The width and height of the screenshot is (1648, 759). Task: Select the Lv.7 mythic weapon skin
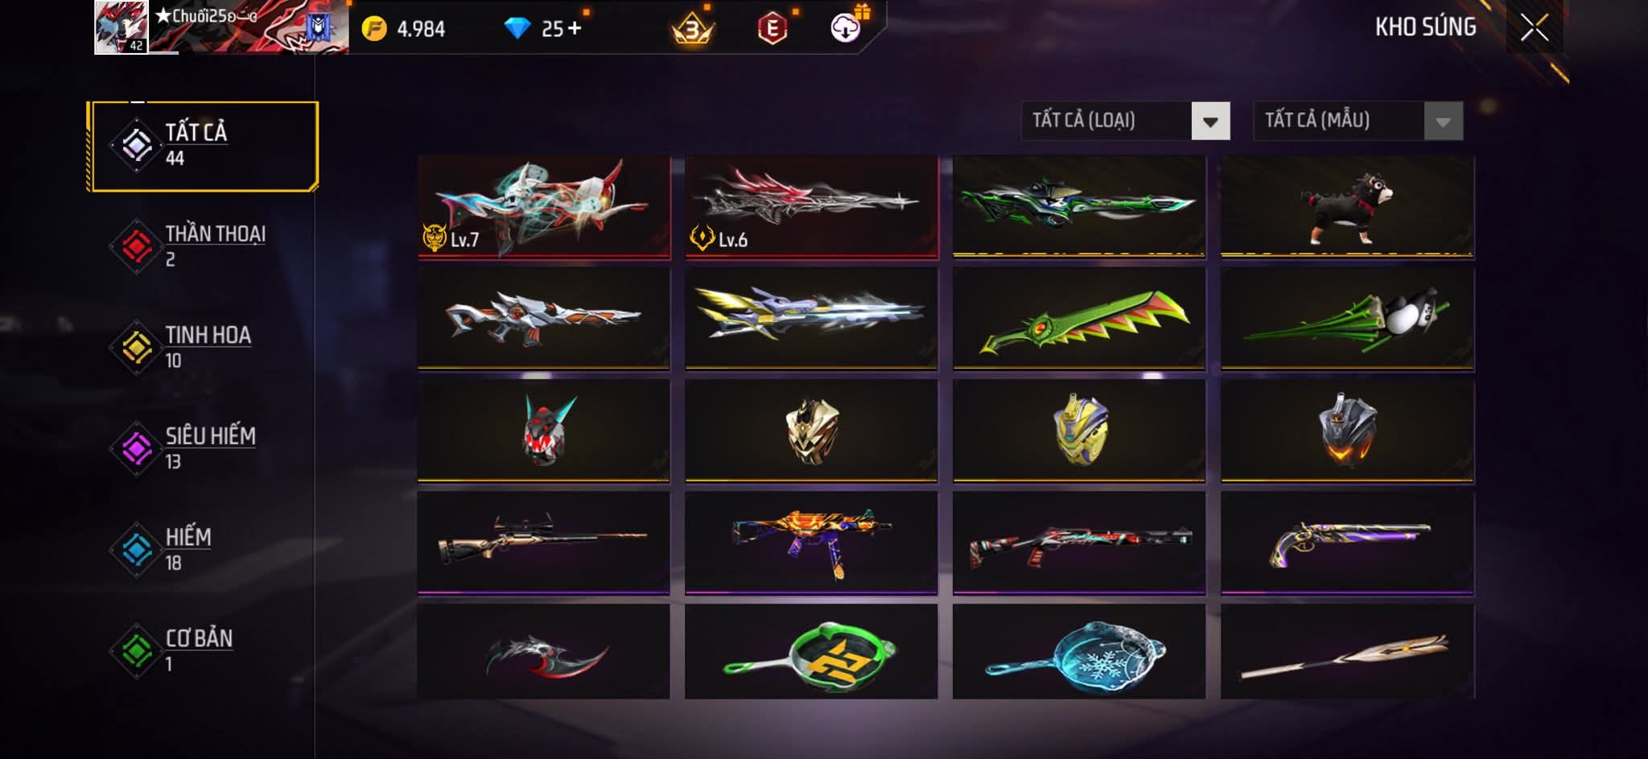[544, 207]
